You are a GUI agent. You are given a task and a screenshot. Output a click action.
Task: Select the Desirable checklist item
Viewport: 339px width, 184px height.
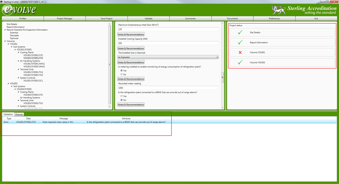(14, 35)
